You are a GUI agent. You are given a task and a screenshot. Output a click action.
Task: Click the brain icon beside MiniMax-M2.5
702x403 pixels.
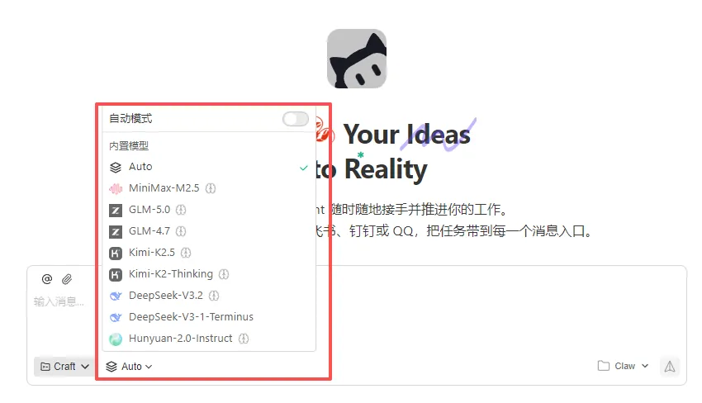pos(211,188)
